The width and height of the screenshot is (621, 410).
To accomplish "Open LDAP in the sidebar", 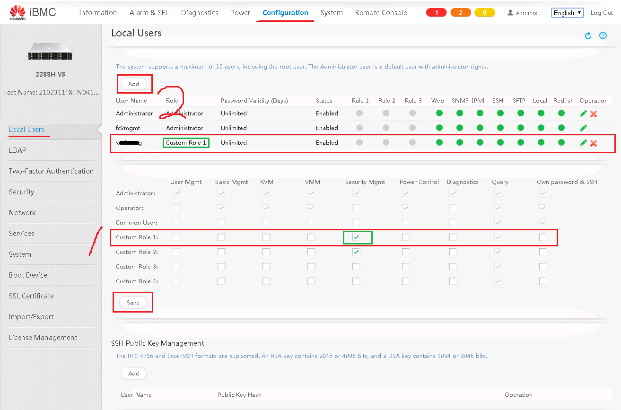I will [17, 150].
